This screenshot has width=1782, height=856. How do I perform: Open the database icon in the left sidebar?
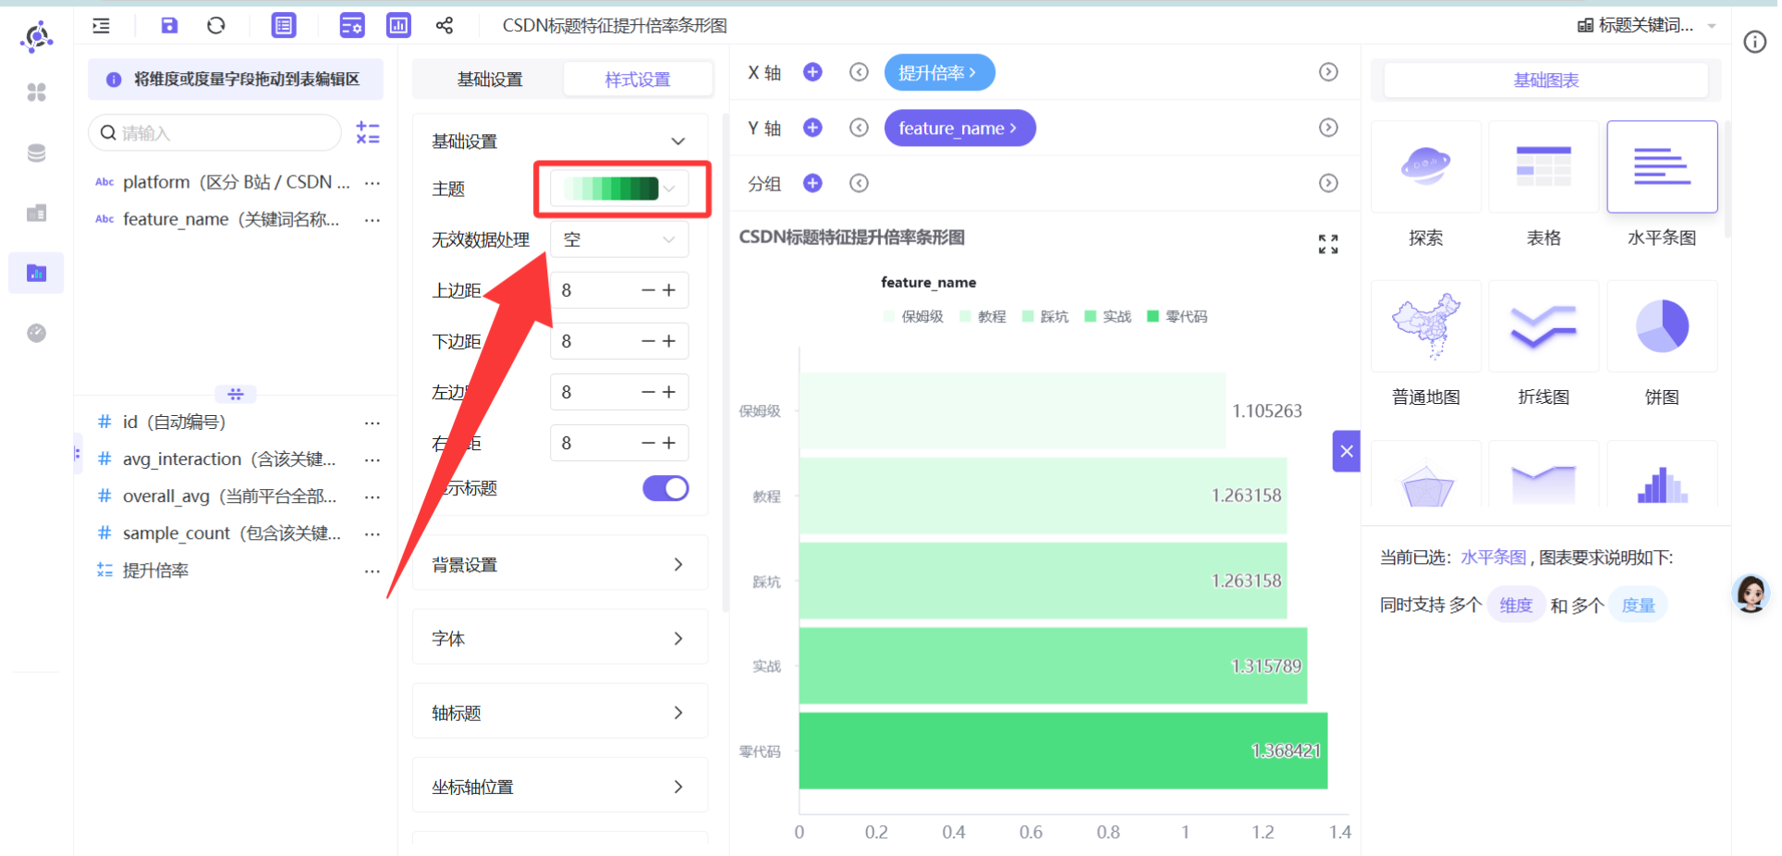tap(37, 153)
